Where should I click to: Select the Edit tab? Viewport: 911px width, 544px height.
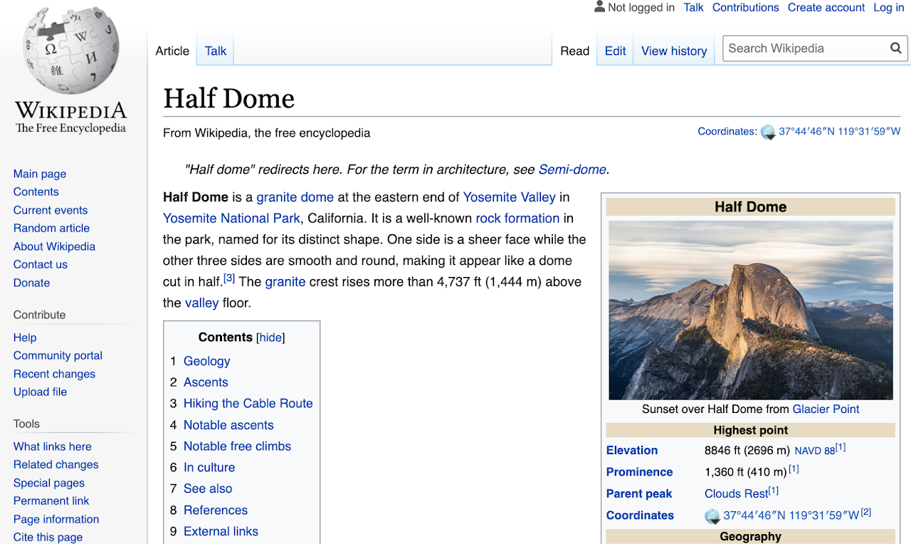point(614,51)
